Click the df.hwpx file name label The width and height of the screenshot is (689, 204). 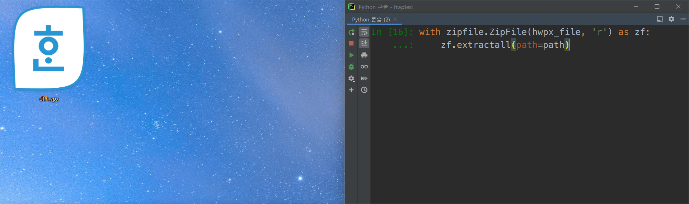click(49, 99)
